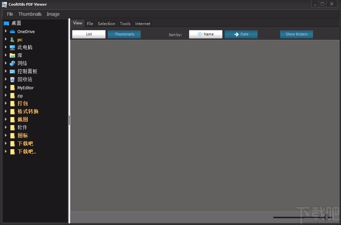Click the CoolUtils app icon in title bar
341x225 pixels.
4,4
